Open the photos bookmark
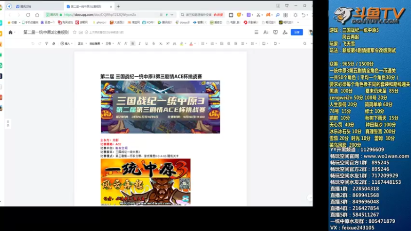The width and height of the screenshot is (411, 231). click(x=100, y=23)
